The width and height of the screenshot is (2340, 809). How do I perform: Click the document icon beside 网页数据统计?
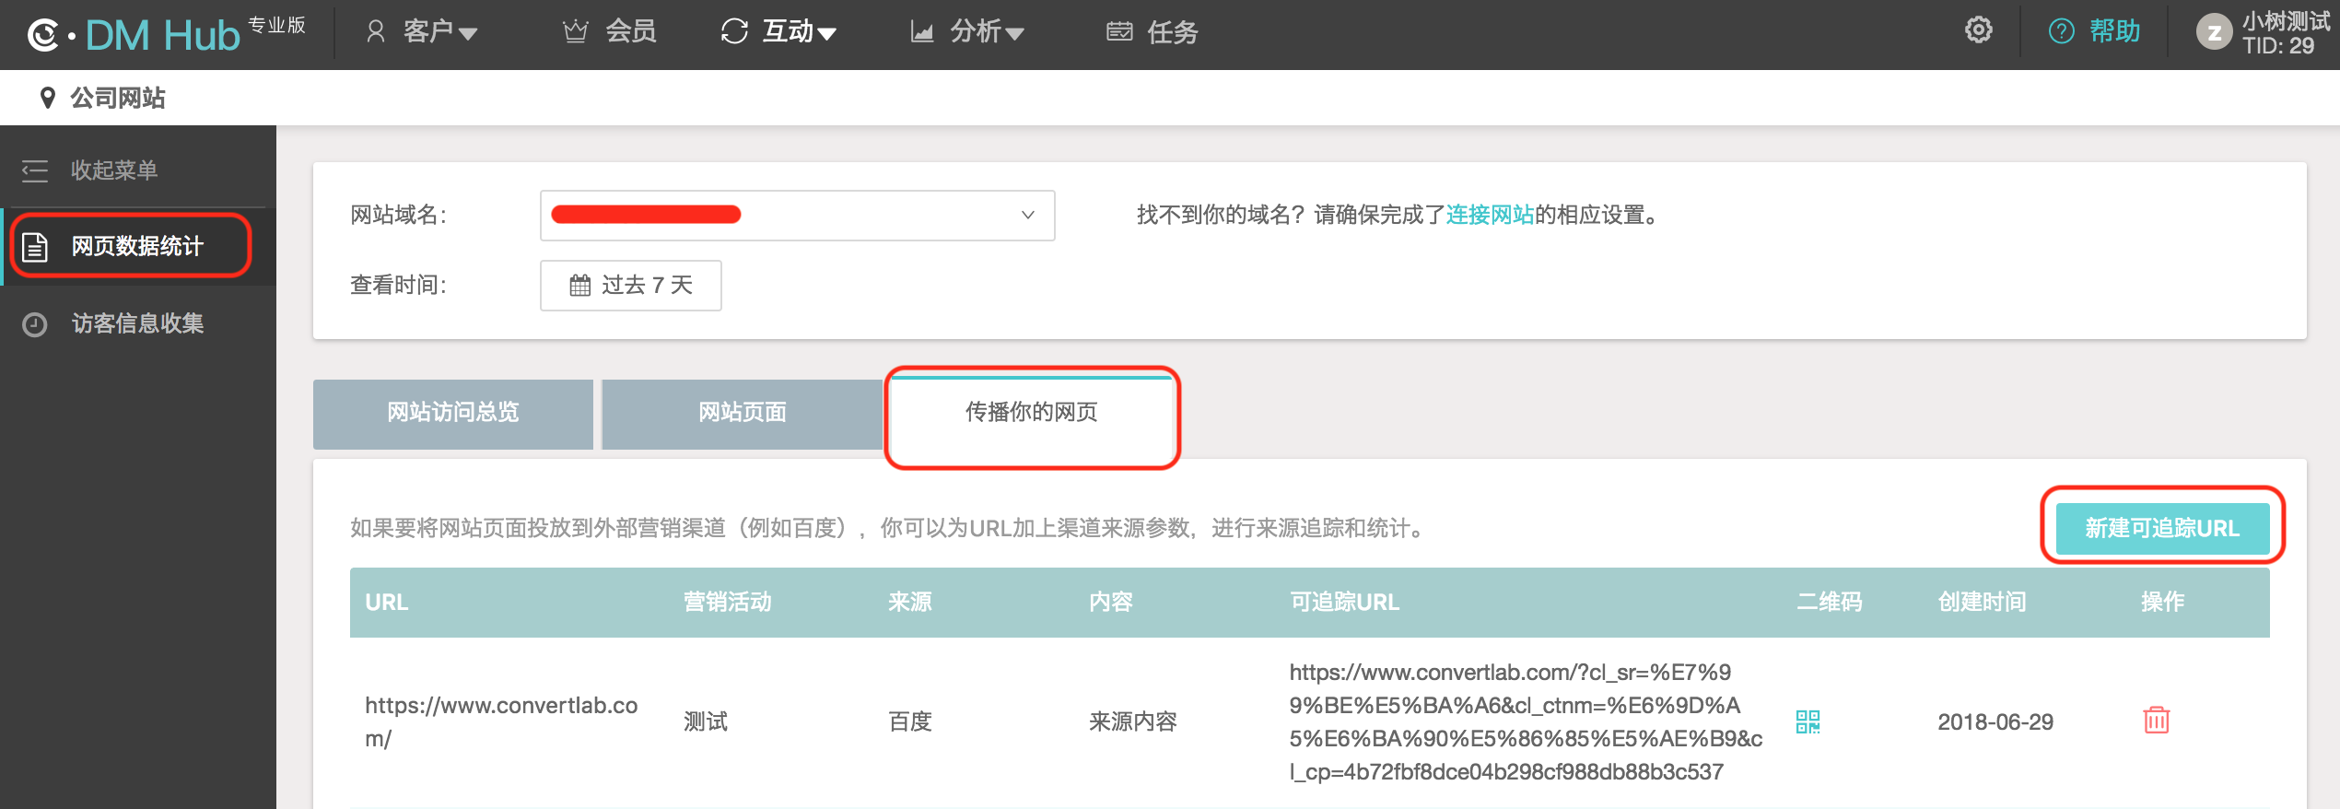point(35,247)
